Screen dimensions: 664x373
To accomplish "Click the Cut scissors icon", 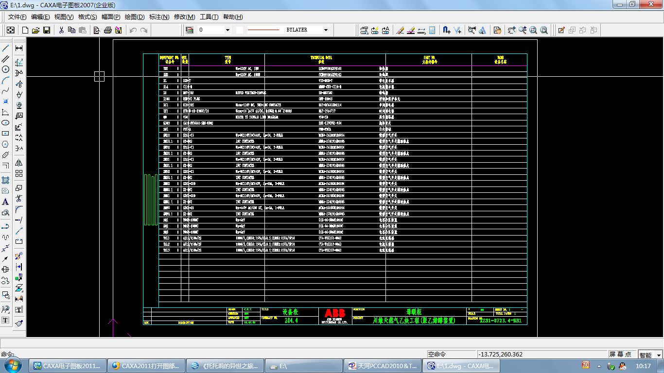I will point(61,30).
